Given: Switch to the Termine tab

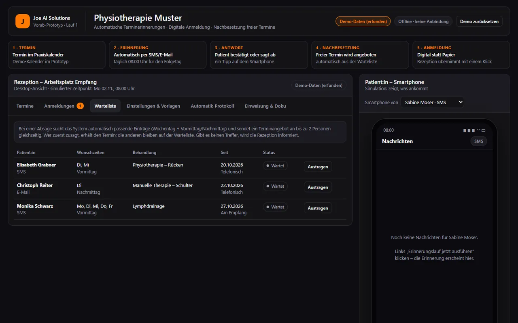Looking at the screenshot, I should (x=25, y=106).
